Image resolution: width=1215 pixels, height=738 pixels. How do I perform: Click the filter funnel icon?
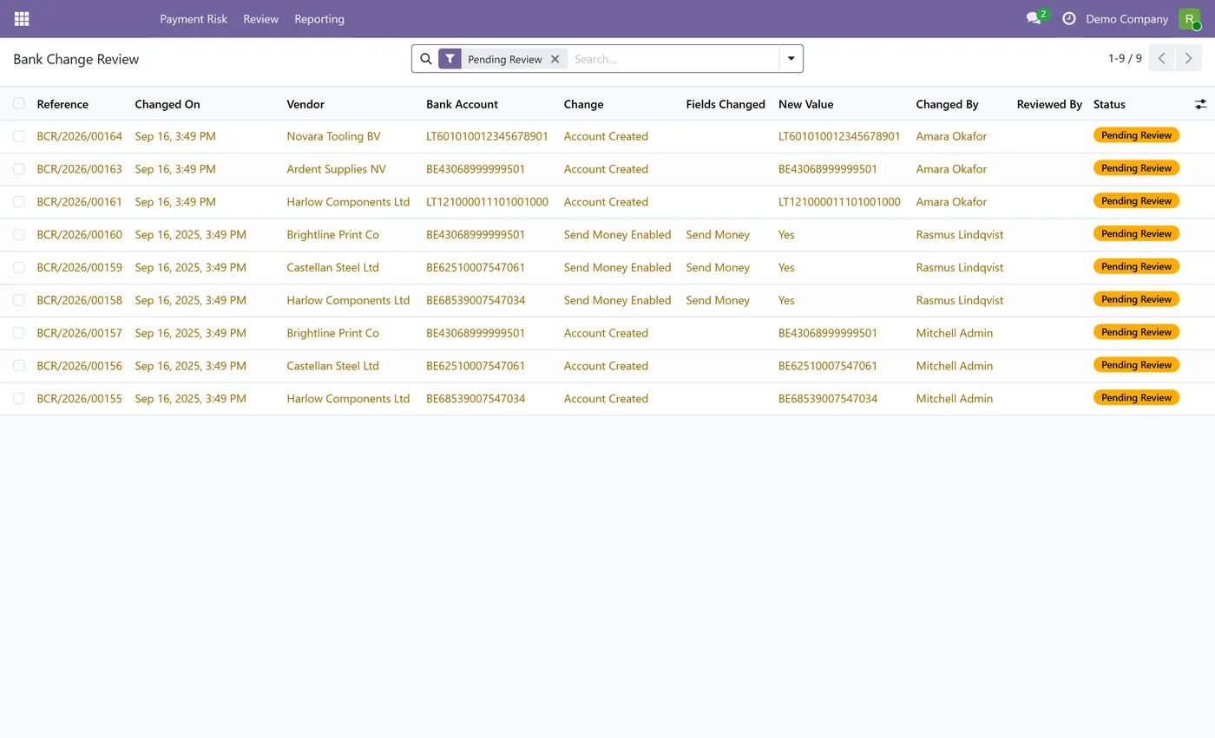[450, 59]
